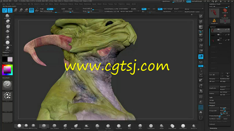Select the ClayBuildup brush
The height and width of the screenshot is (131, 234).
point(119,126)
